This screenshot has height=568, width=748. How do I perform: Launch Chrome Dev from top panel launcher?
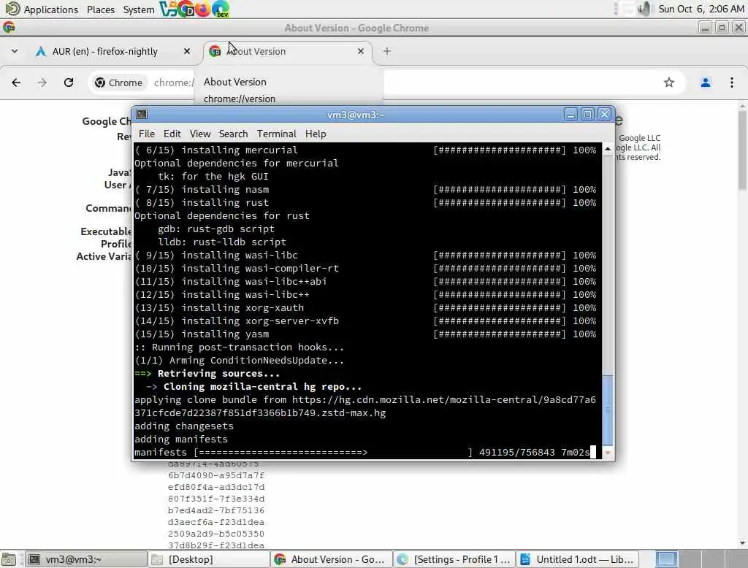point(221,9)
